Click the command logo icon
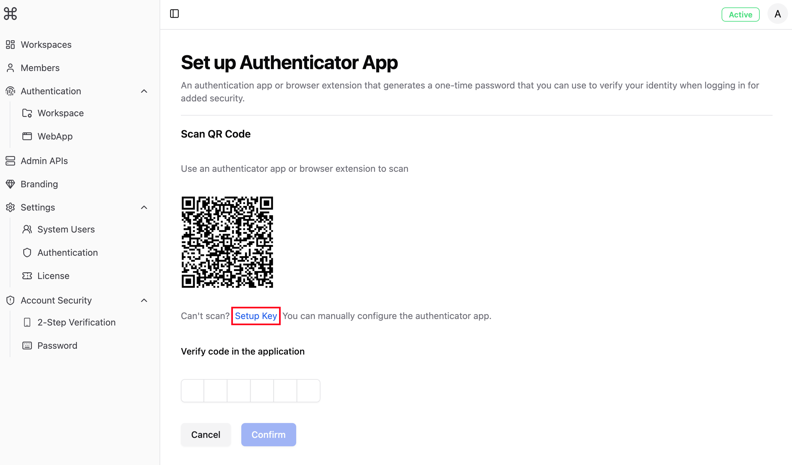792x465 pixels. click(x=10, y=14)
